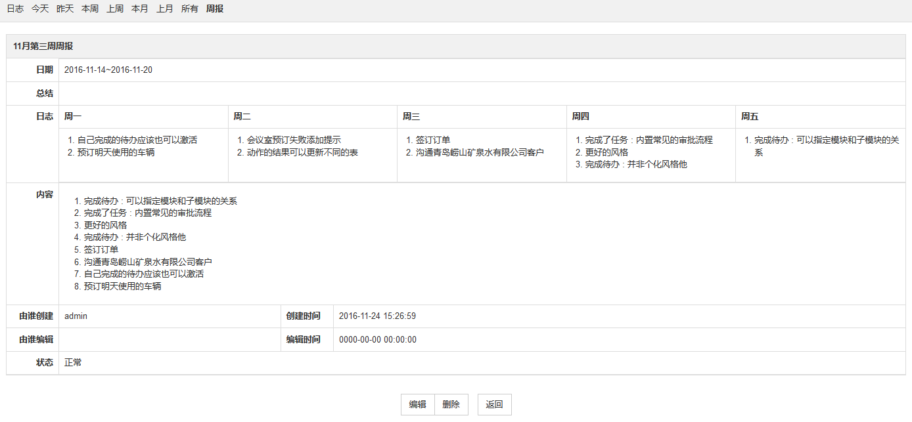Click the 11月第三周周报 title
Image resolution: width=912 pixels, height=422 pixels.
point(43,47)
